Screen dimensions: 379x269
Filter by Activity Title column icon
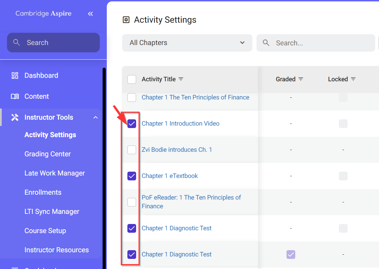click(181, 79)
